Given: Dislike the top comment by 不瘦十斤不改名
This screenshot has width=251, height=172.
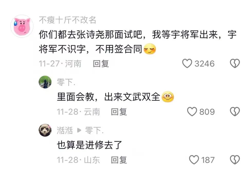Looking at the screenshot, I should [235, 63].
